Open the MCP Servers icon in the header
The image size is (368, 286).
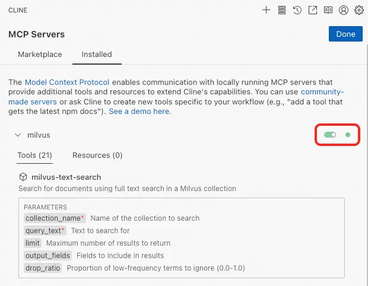tap(282, 10)
